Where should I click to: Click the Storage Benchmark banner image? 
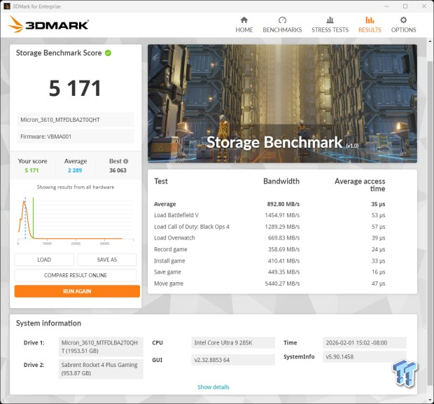pyautogui.click(x=282, y=104)
